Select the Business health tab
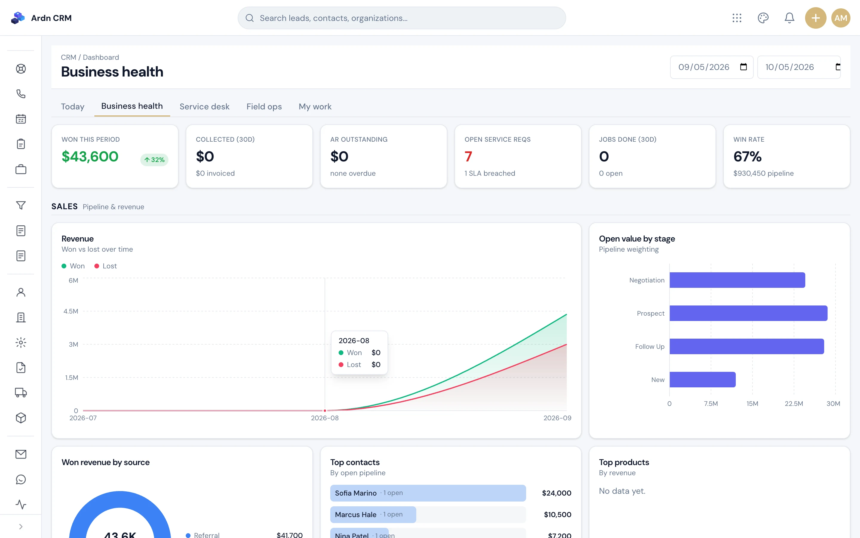Viewport: 860px width, 538px height. tap(132, 106)
